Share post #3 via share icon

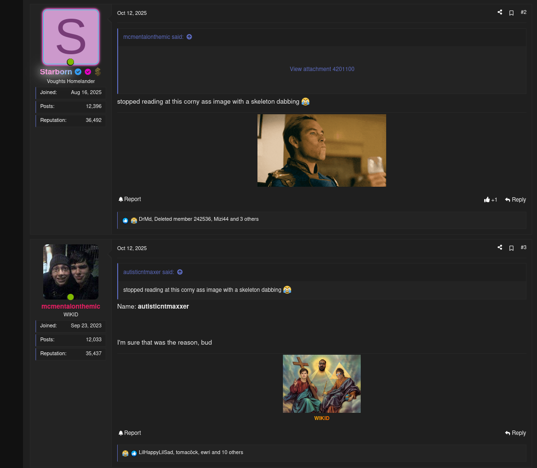click(500, 248)
